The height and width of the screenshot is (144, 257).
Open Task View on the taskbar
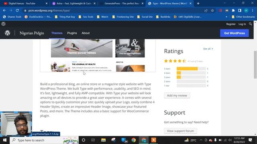pyautogui.click(x=93, y=140)
